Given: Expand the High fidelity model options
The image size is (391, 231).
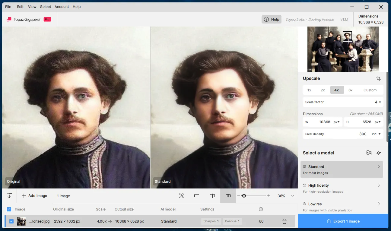Looking at the screenshot, I should click(379, 185).
